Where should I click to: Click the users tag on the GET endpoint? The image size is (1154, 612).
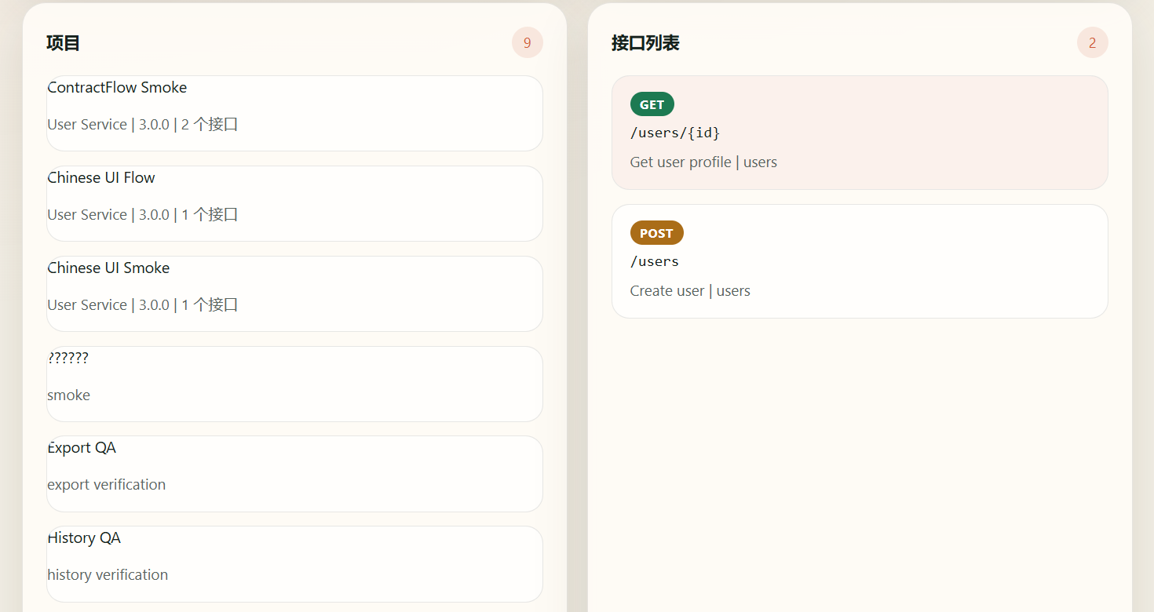(760, 162)
